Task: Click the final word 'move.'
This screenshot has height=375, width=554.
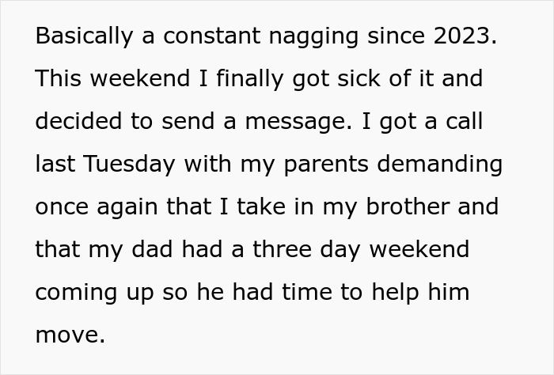Action: [70, 335]
